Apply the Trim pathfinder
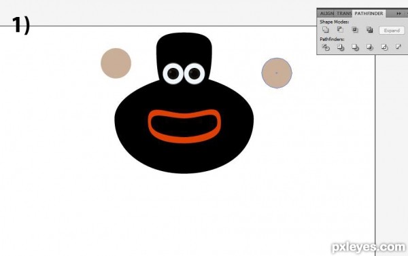 click(341, 48)
